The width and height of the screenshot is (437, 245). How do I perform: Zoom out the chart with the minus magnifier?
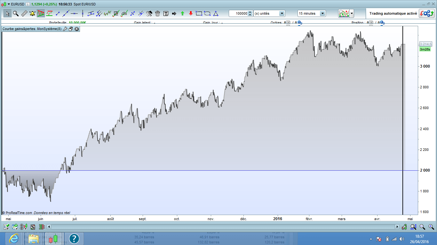422,227
